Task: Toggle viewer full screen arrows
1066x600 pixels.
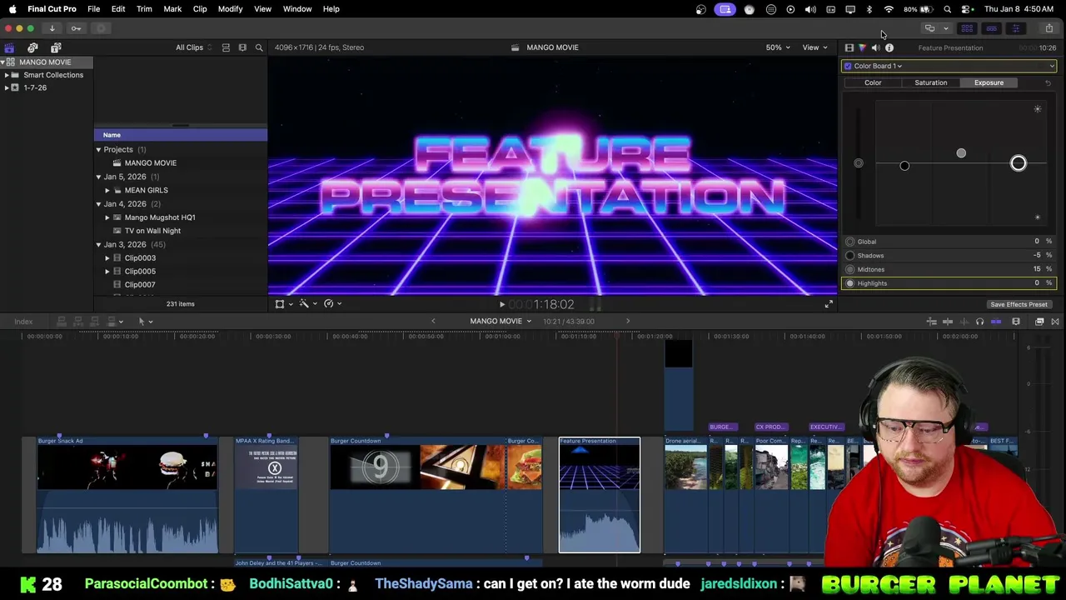Action: click(x=829, y=304)
